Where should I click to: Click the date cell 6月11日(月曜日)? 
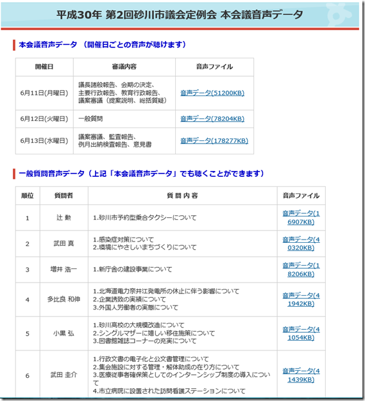pyautogui.click(x=44, y=93)
